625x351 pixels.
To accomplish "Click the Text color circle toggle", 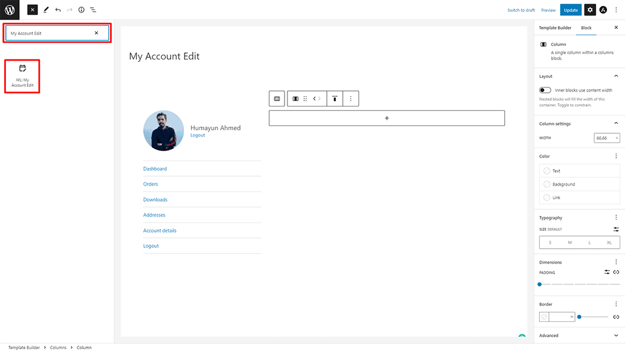I will click(546, 171).
